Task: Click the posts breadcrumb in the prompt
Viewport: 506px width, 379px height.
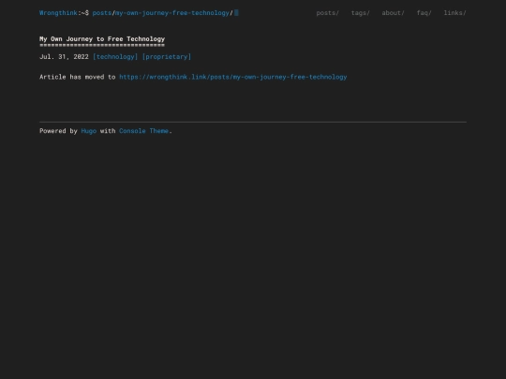Action: click(102, 13)
